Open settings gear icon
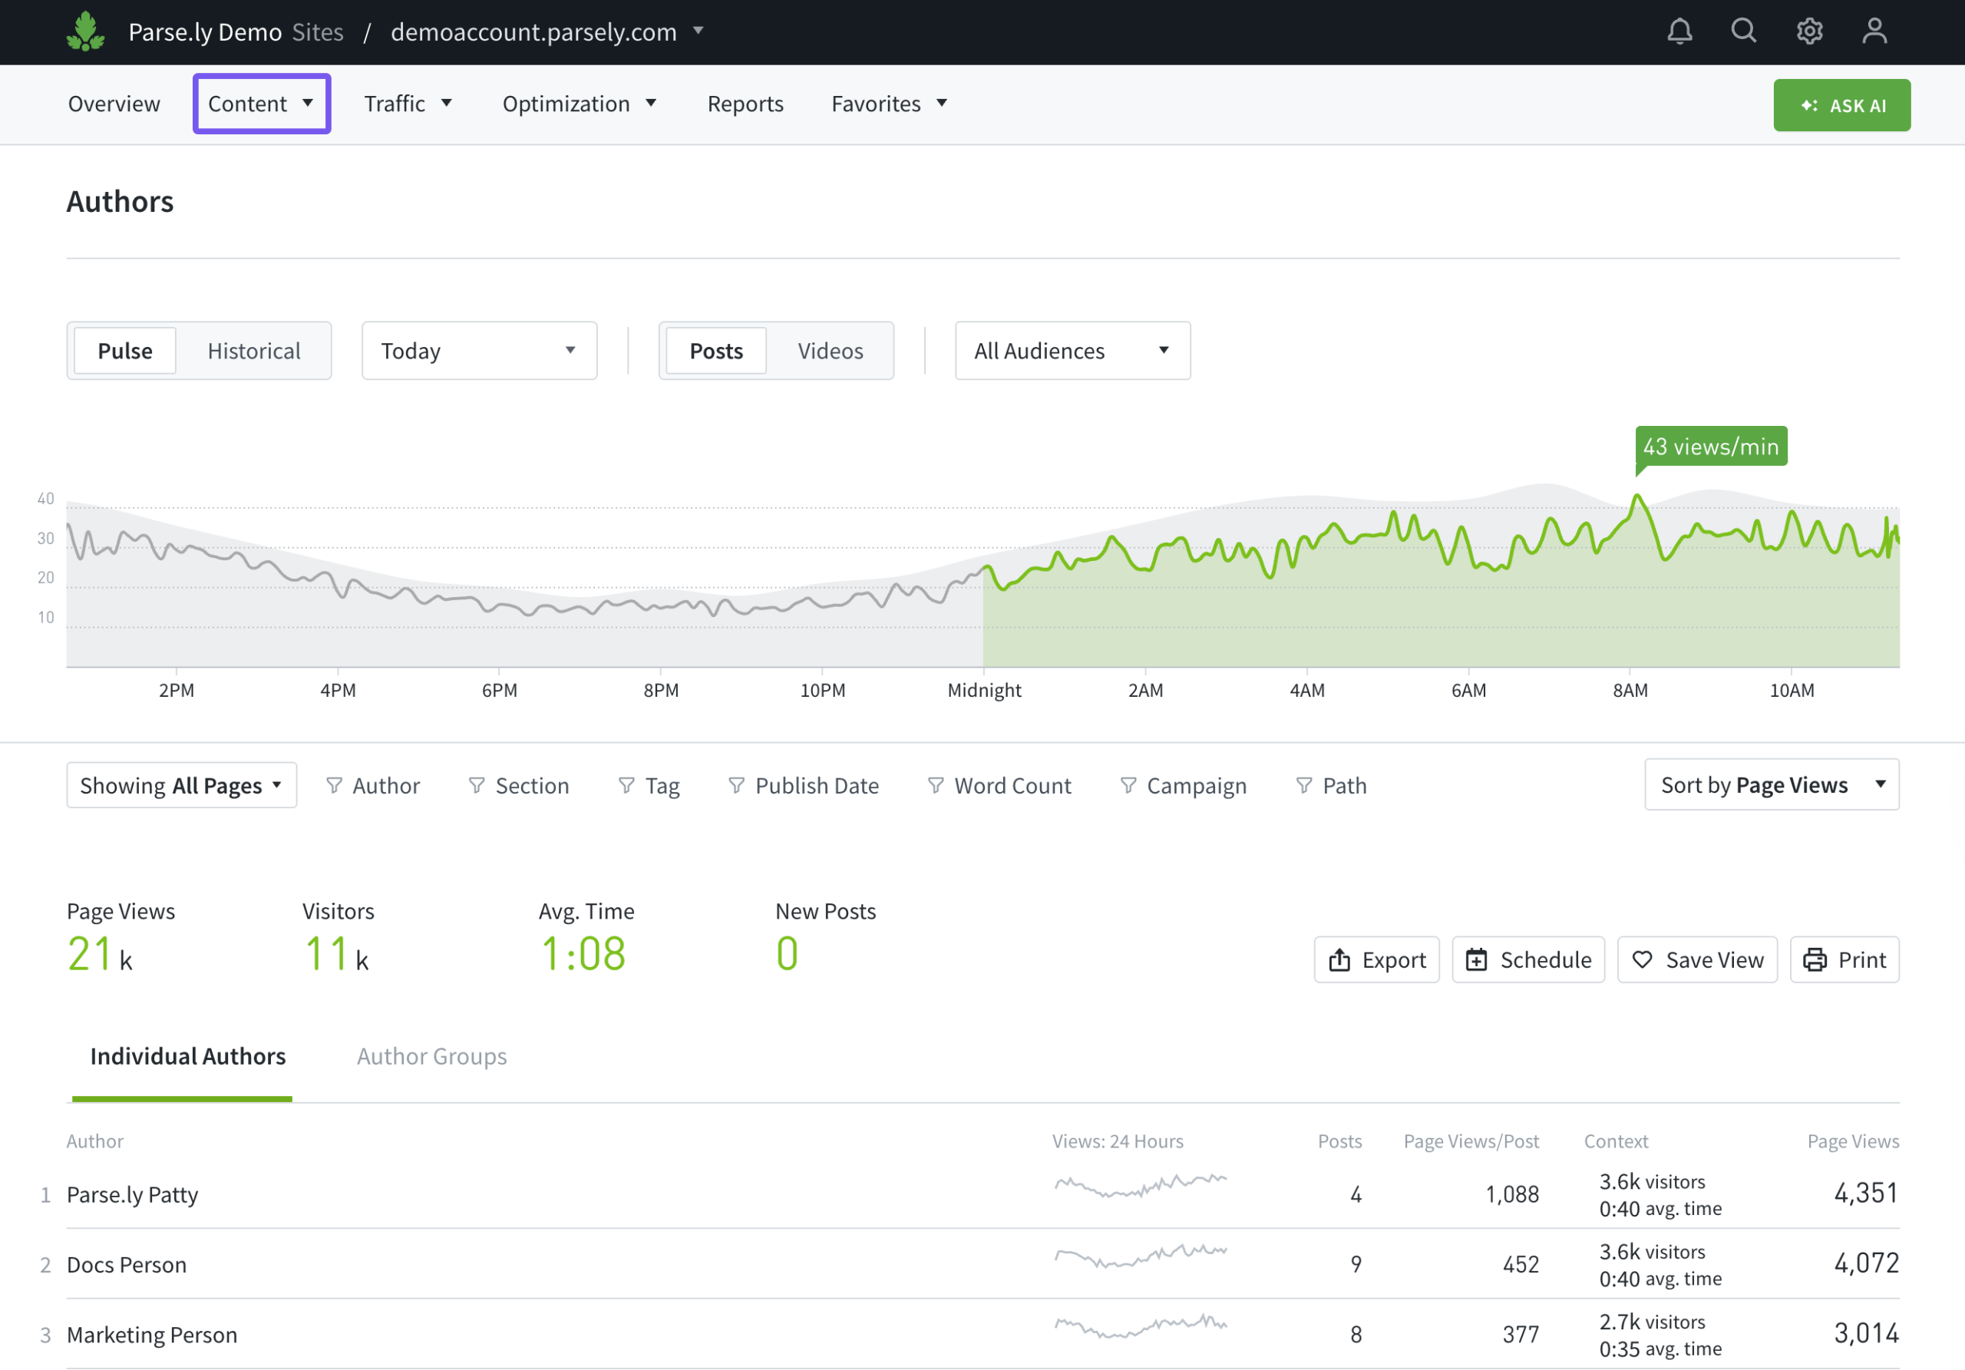Image resolution: width=1965 pixels, height=1370 pixels. pos(1808,31)
